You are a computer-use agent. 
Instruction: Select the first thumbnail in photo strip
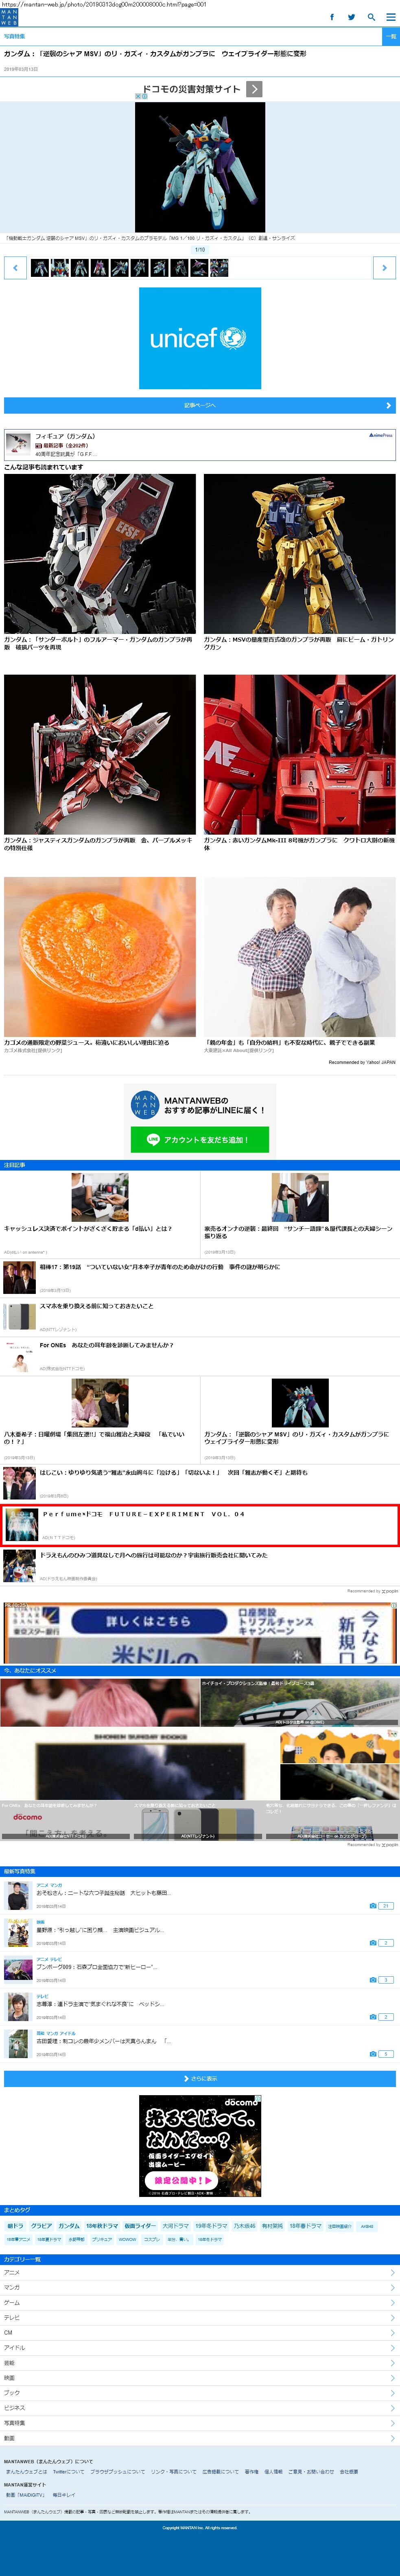click(40, 267)
